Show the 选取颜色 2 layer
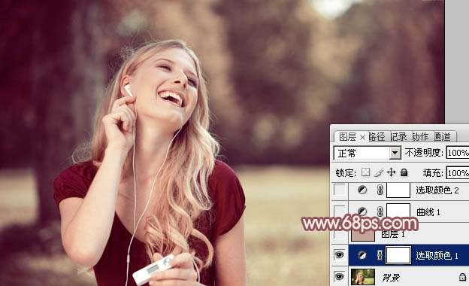This screenshot has height=286, width=469. (x=340, y=190)
